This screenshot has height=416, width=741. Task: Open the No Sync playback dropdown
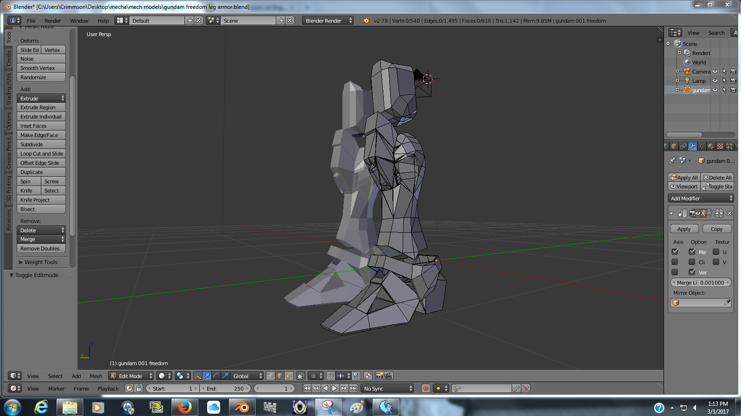click(x=387, y=388)
